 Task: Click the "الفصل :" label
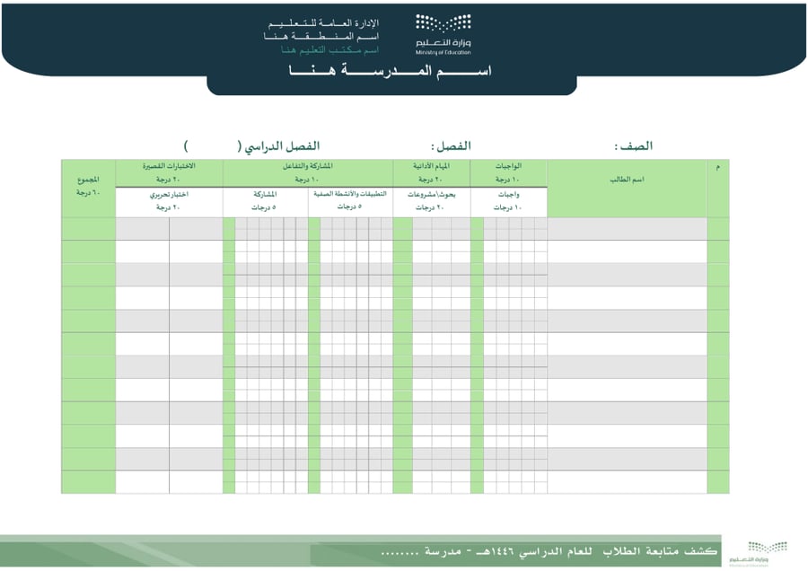click(451, 146)
